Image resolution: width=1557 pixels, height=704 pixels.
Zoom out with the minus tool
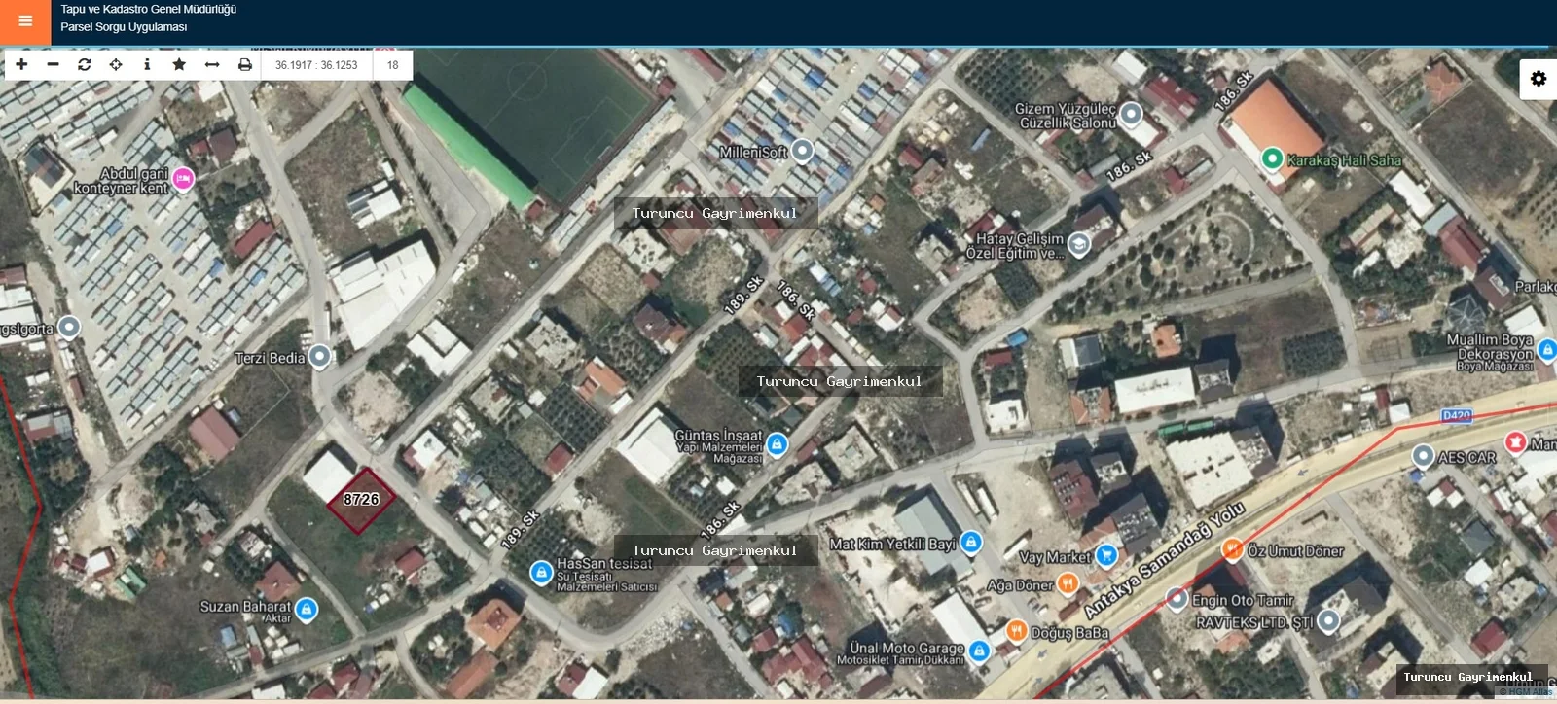click(x=53, y=64)
